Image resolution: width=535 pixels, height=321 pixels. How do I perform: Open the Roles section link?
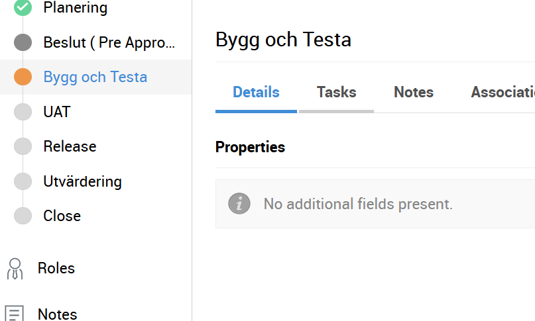click(x=56, y=268)
